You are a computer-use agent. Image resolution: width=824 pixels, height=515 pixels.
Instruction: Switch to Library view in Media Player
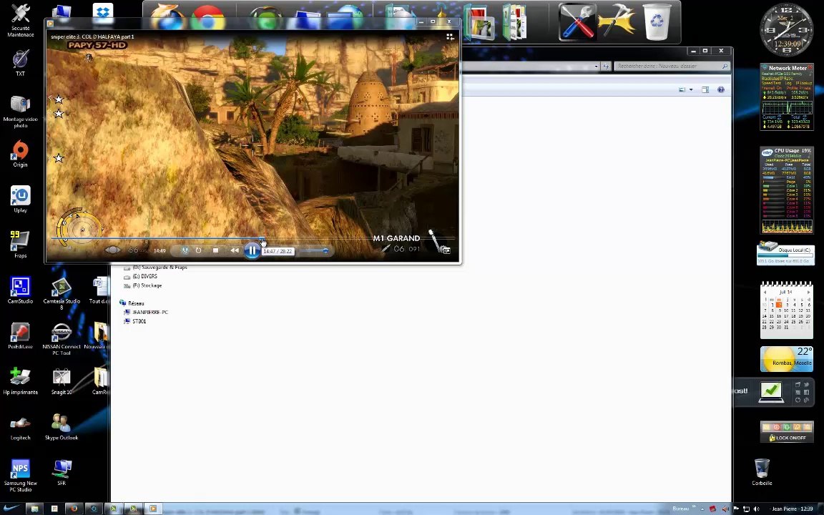(450, 36)
